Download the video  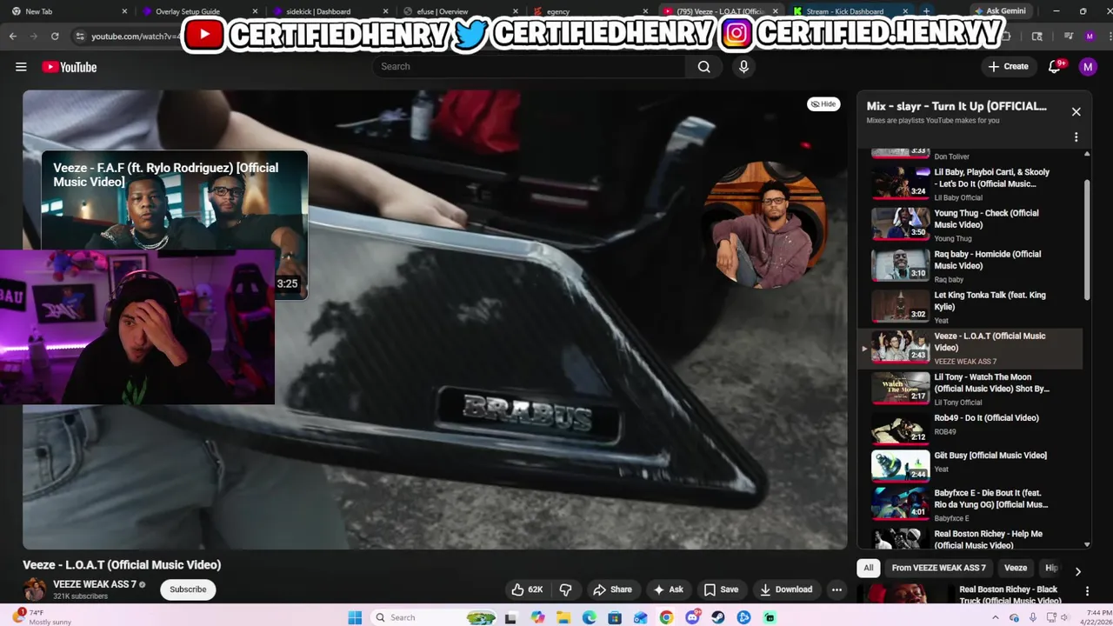pyautogui.click(x=785, y=589)
